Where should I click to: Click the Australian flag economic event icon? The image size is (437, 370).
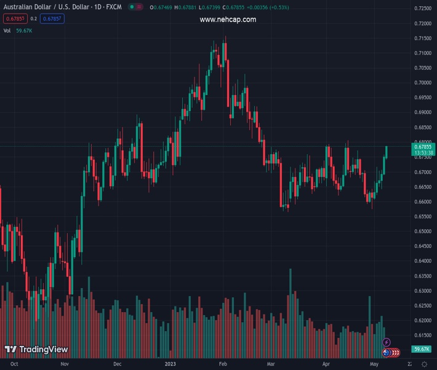coord(385,352)
